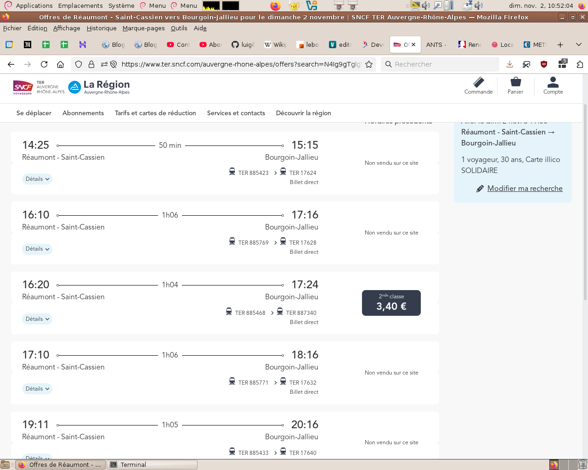
Task: Go to the Firefox home page icon
Action: point(60,64)
